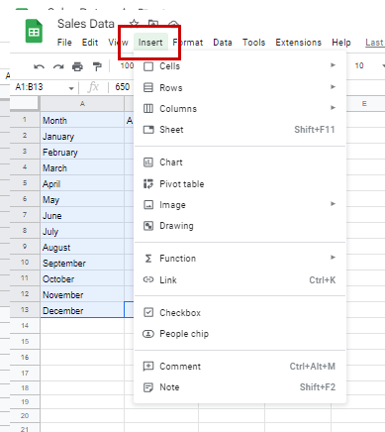This screenshot has width=385, height=432.
Task: Select the Month cell
Action: (82, 120)
